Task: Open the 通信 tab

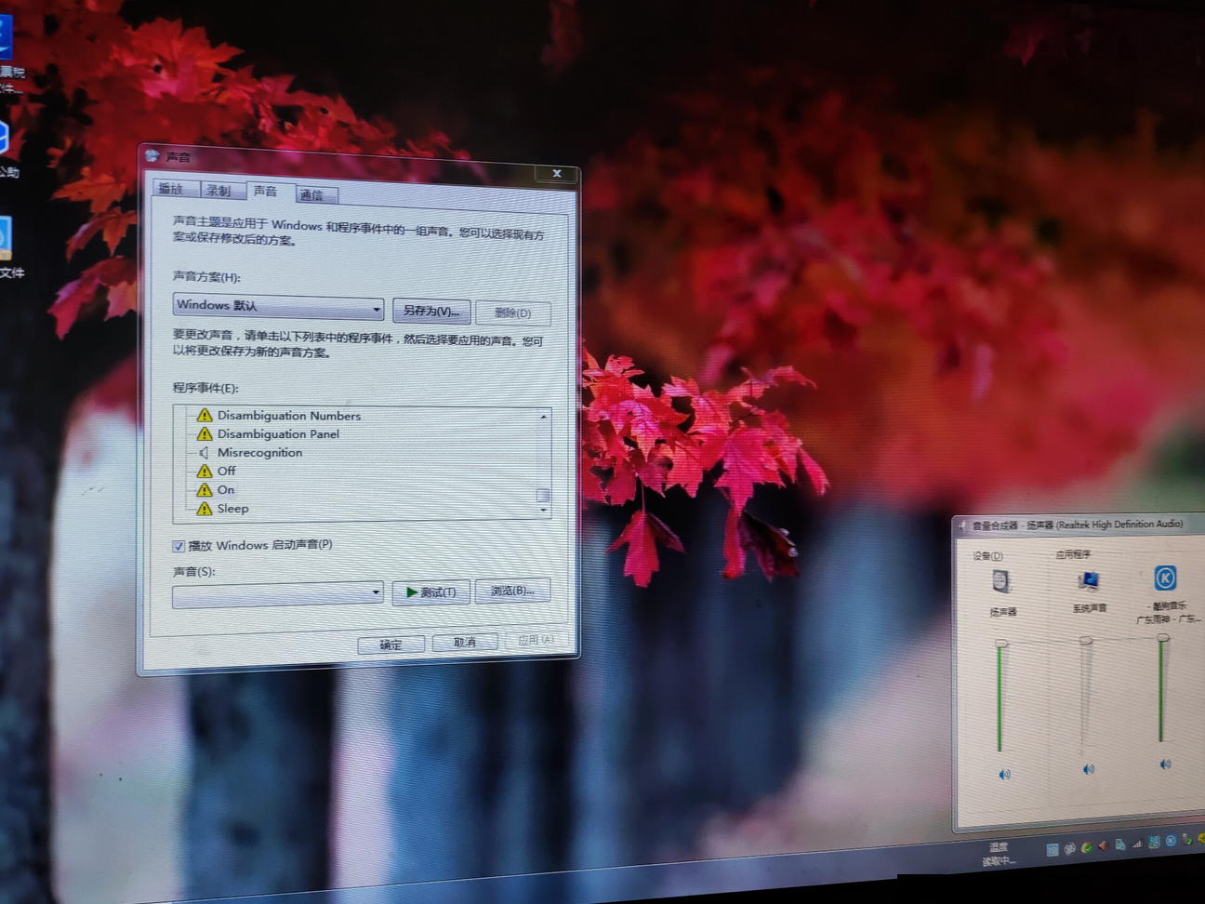Action: pos(314,194)
